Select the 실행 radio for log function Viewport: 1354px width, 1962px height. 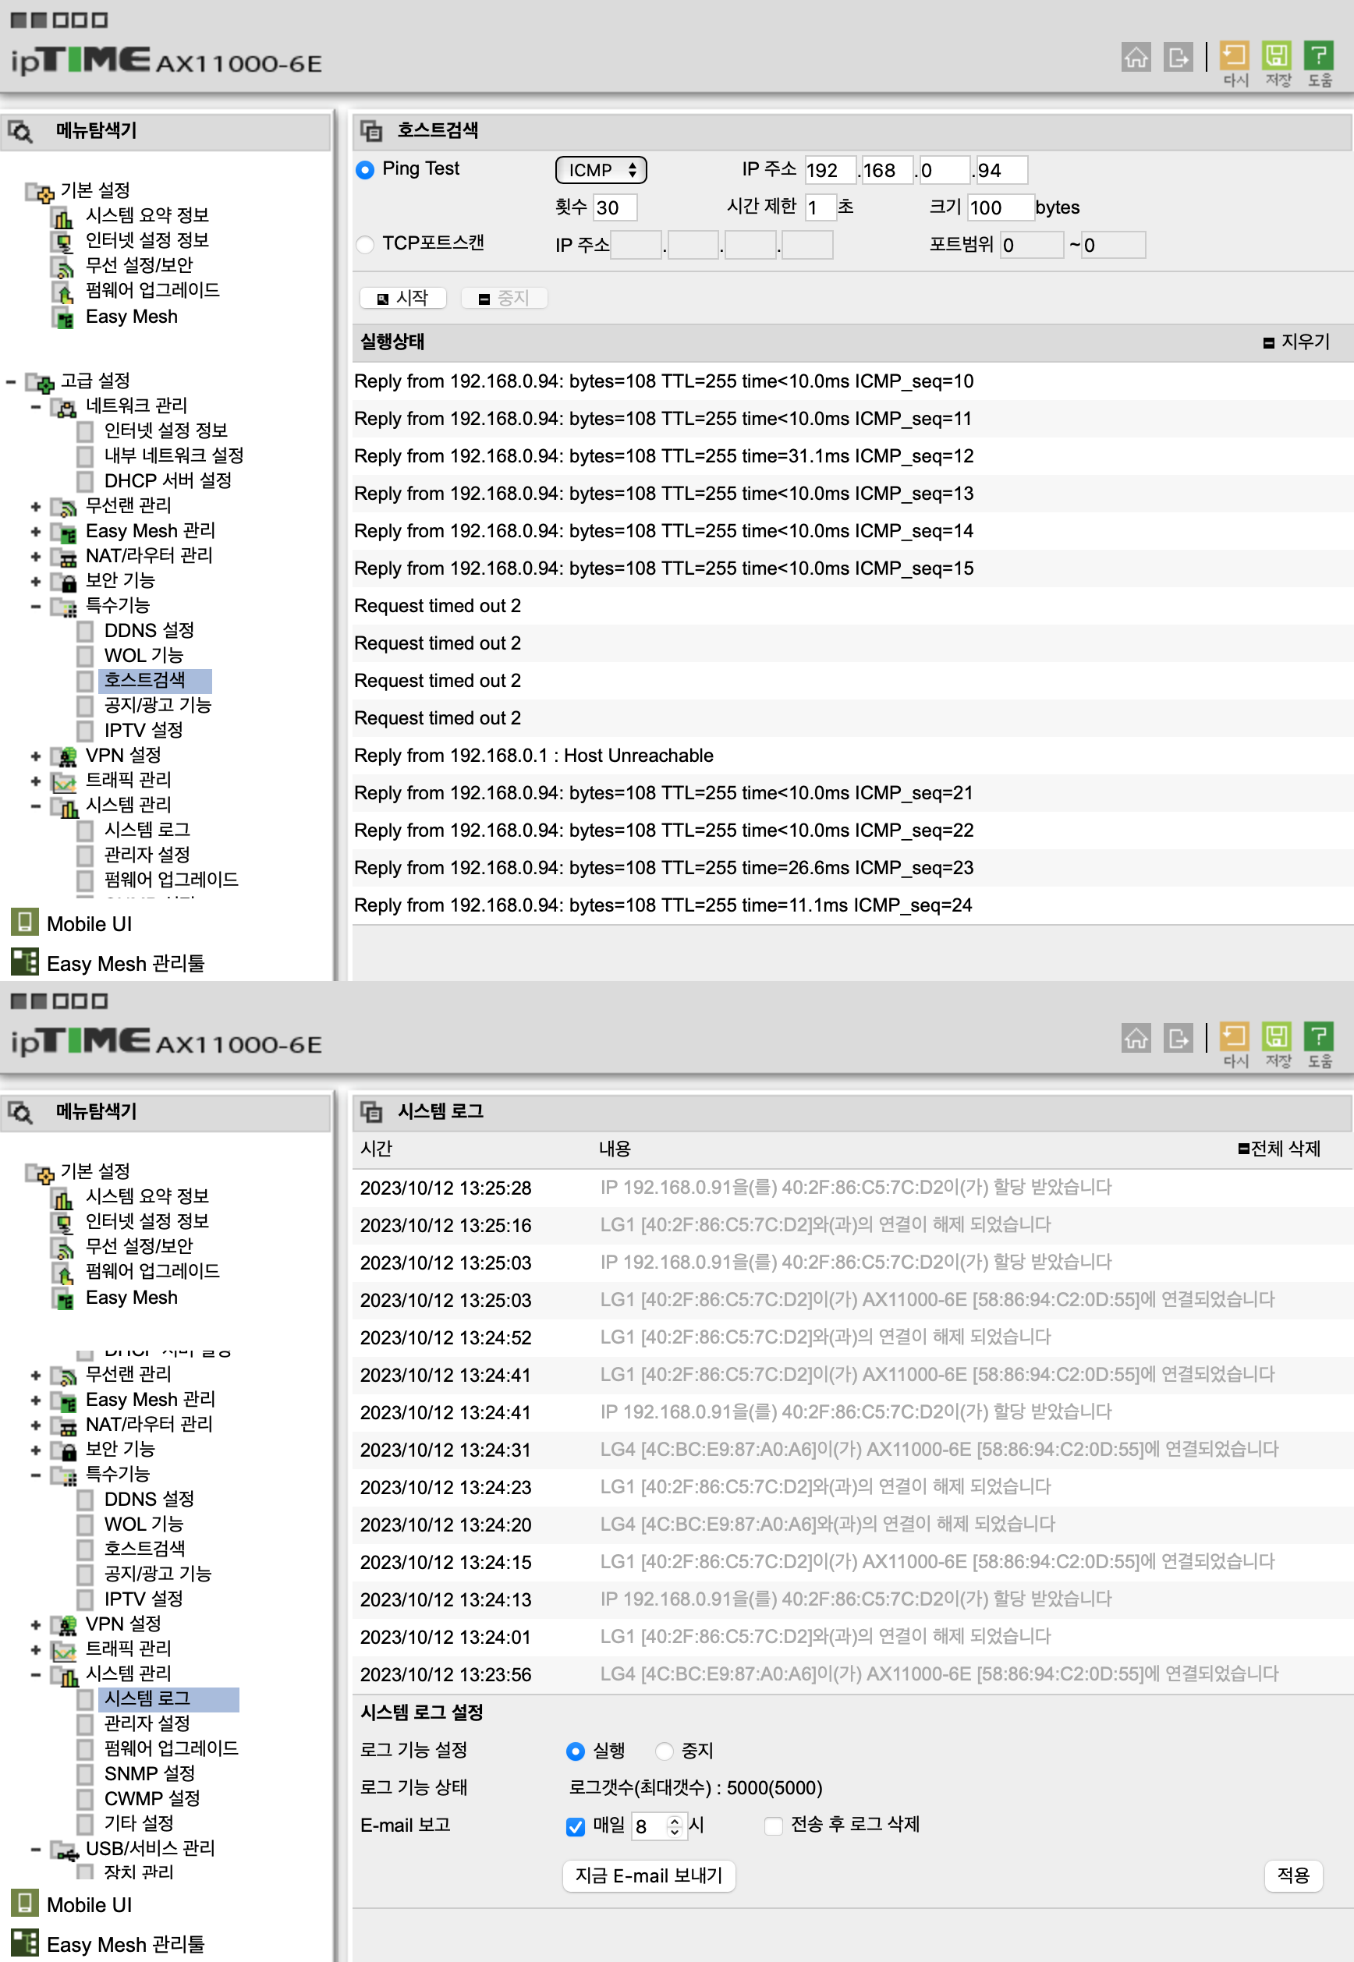tap(575, 1751)
